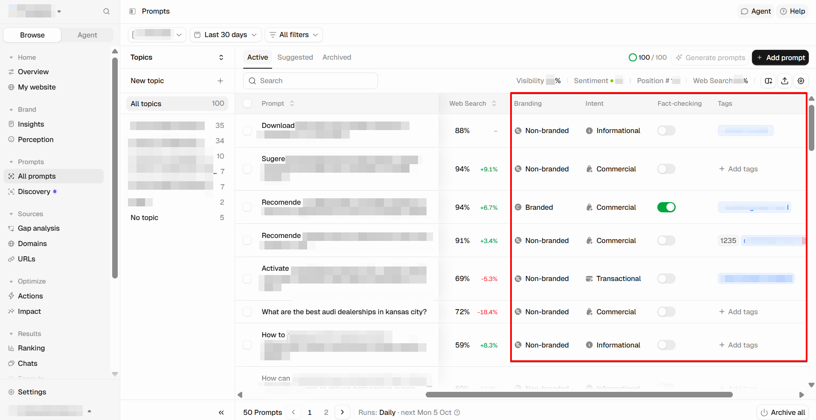Open Settings in the sidebar
This screenshot has height=420, width=816.
(32, 392)
